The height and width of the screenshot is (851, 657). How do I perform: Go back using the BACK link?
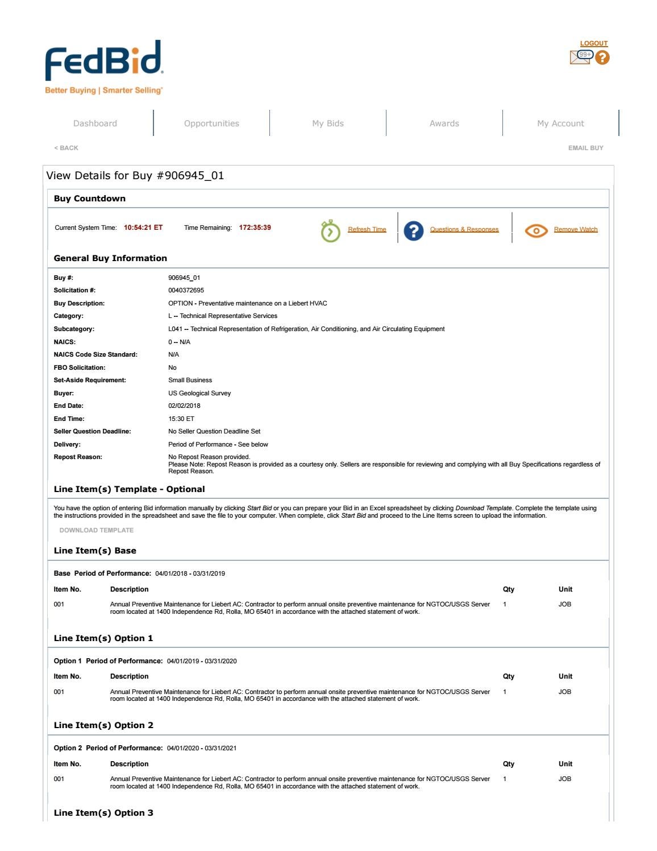click(x=66, y=148)
